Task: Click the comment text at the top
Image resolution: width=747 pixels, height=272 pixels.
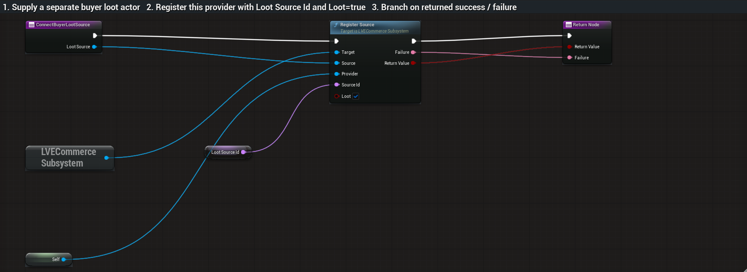Action: tap(260, 7)
